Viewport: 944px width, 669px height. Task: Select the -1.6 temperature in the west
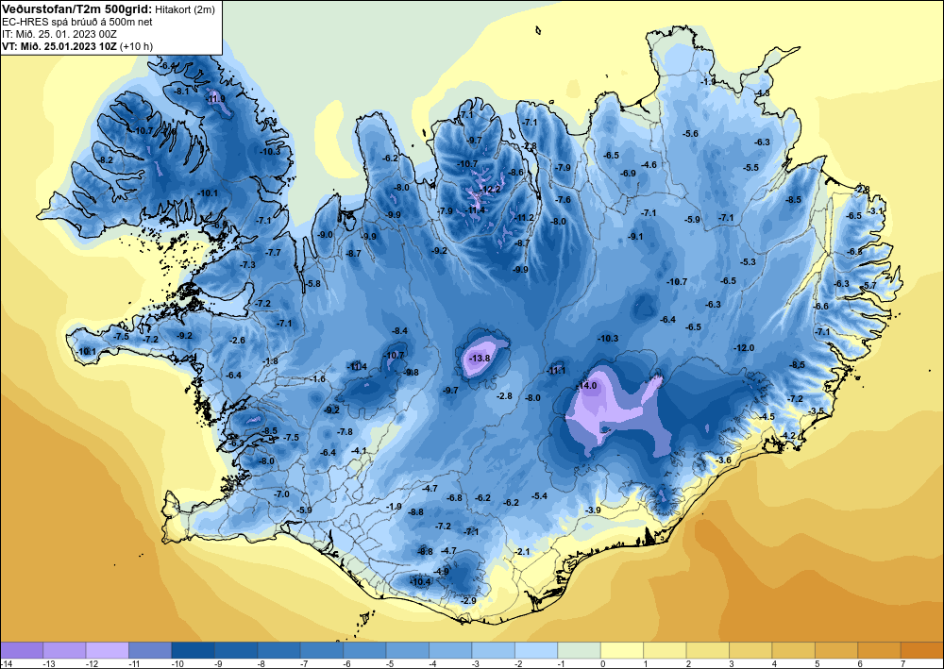tap(317, 379)
